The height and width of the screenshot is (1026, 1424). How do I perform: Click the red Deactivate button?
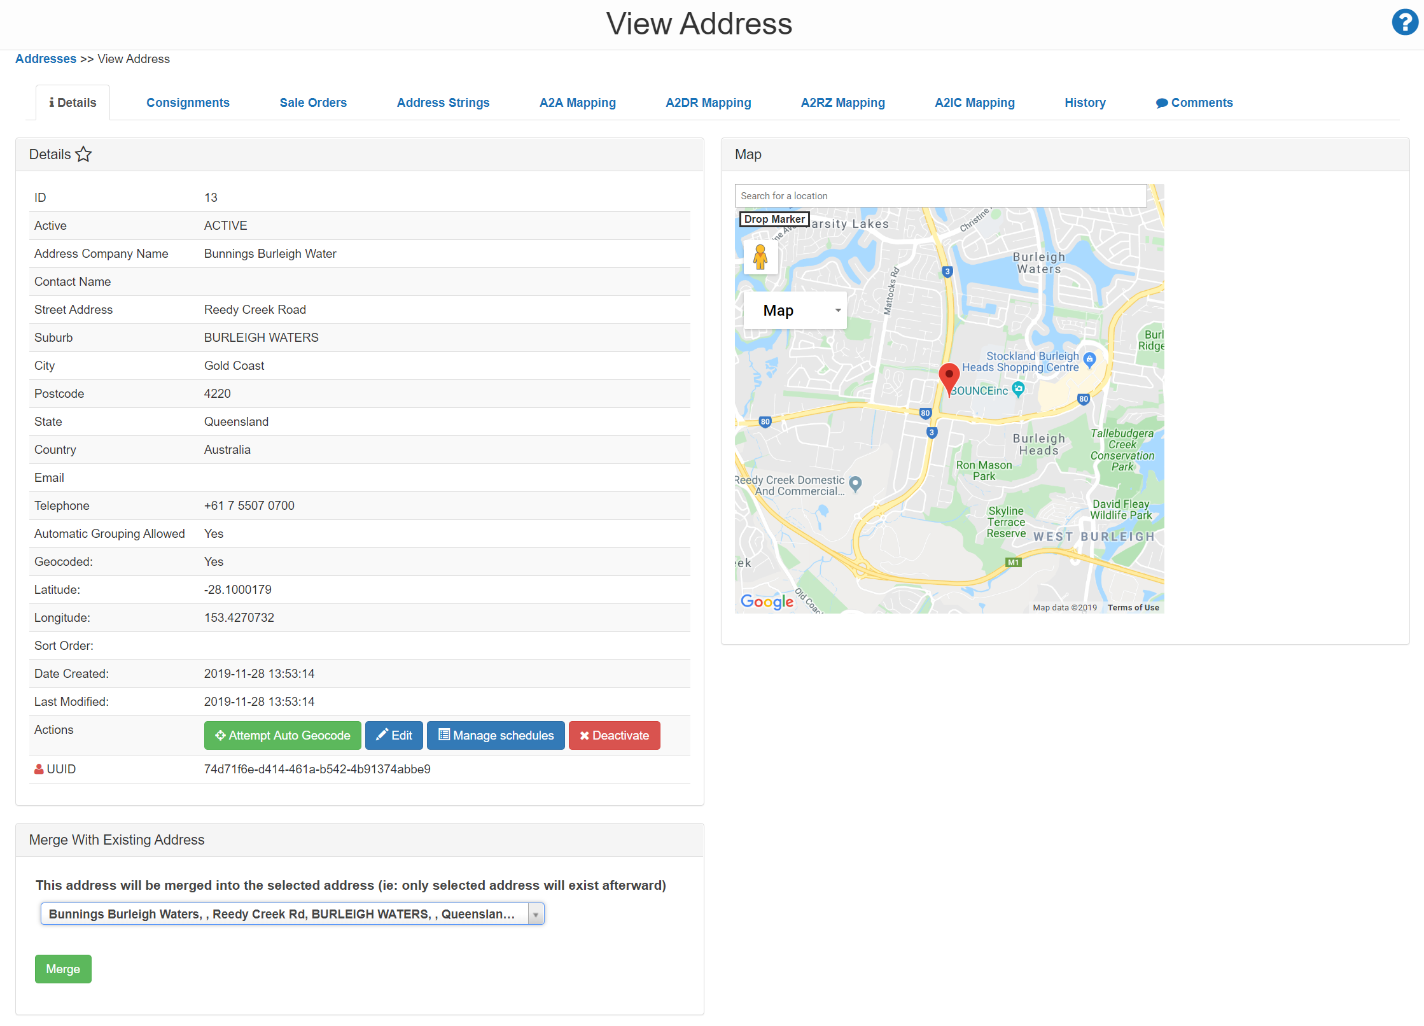614,735
